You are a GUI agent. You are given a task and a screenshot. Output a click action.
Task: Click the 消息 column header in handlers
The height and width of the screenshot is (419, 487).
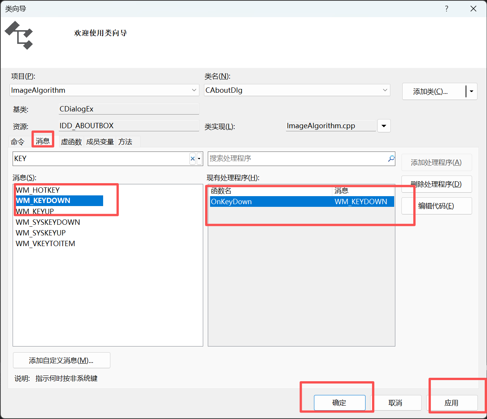[363, 191]
